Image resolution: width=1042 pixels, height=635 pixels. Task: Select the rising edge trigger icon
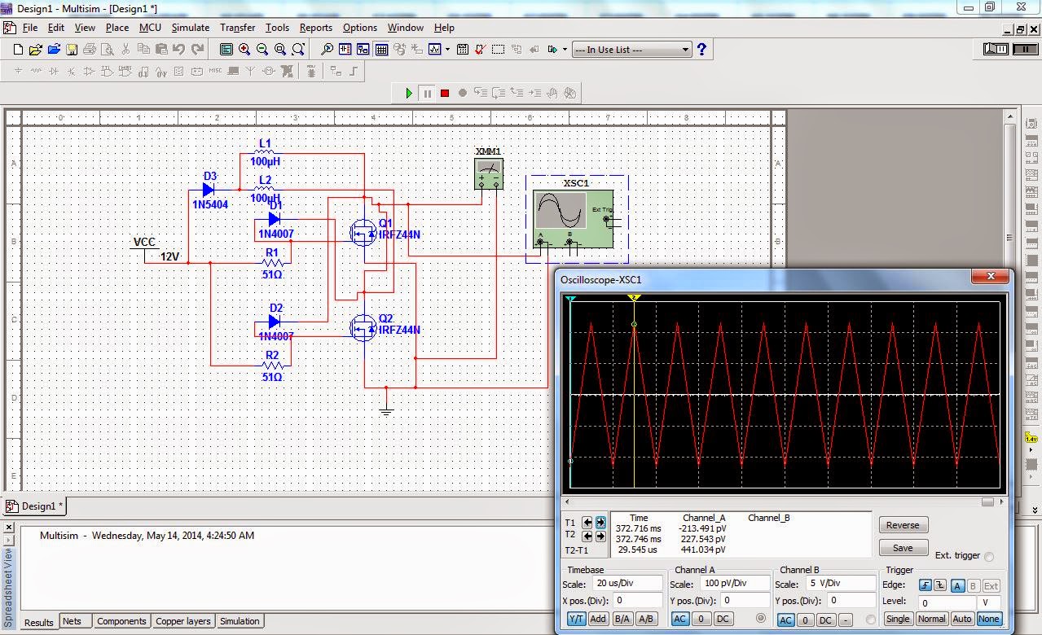(925, 585)
